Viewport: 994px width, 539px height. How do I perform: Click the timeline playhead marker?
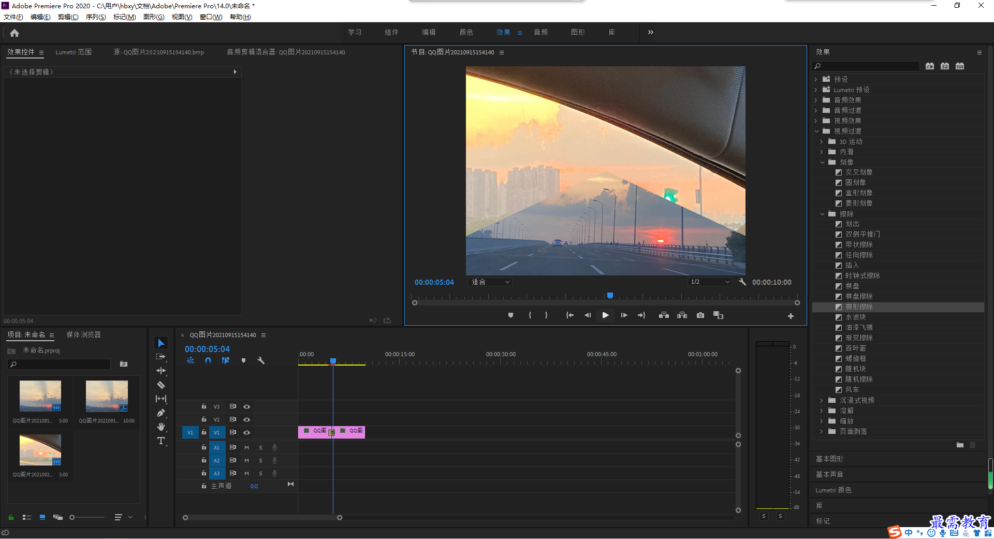(x=333, y=361)
